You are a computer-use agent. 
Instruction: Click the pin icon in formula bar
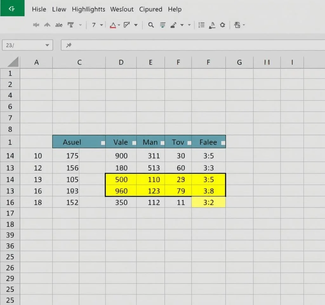69,45
